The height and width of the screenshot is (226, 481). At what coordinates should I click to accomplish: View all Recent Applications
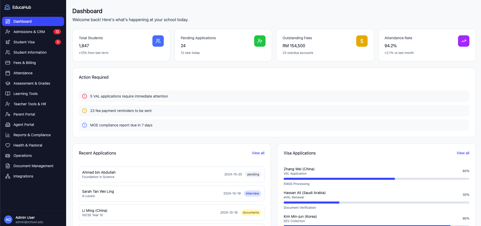258,153
